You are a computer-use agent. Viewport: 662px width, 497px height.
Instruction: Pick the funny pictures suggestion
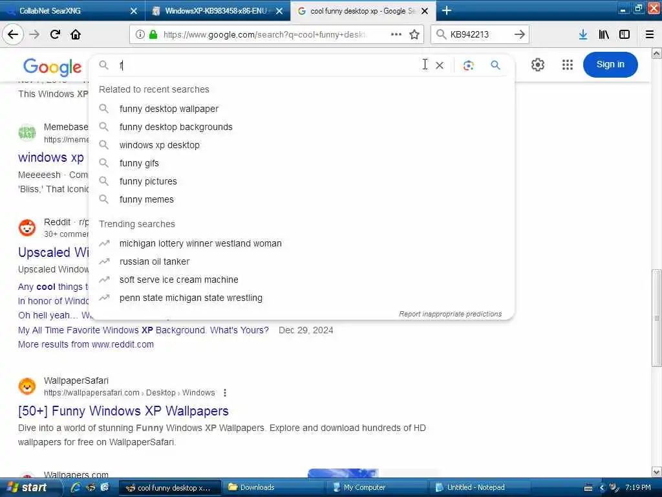coord(148,181)
